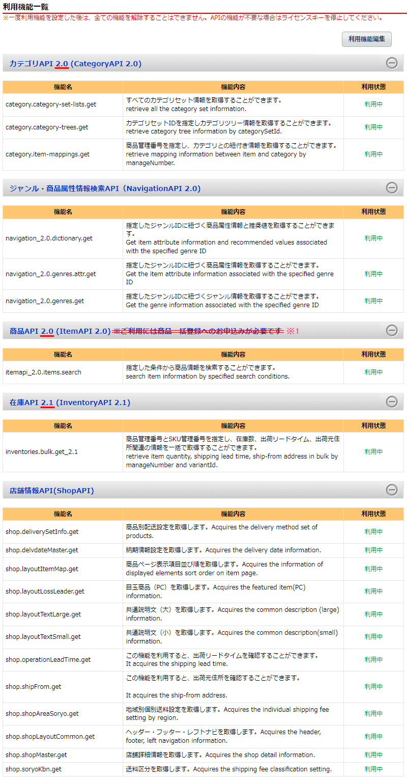This screenshot has height=779, width=407.
Task: Click 利用中 status for itemapi_2.0.items.search
Action: [x=373, y=372]
